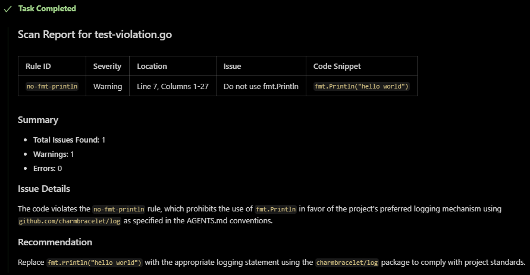Screen dimensions: 530x275
Task: Click the green Task Completed checkmark icon
Action: tap(8, 9)
